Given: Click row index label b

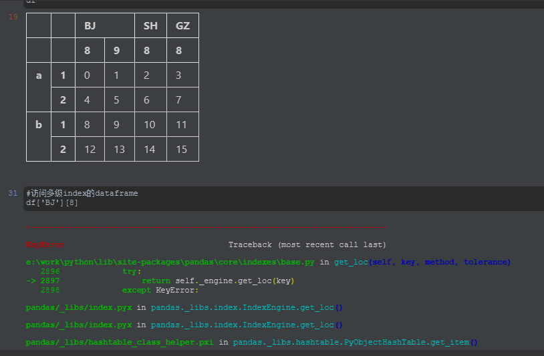Looking at the screenshot, I should tap(39, 136).
